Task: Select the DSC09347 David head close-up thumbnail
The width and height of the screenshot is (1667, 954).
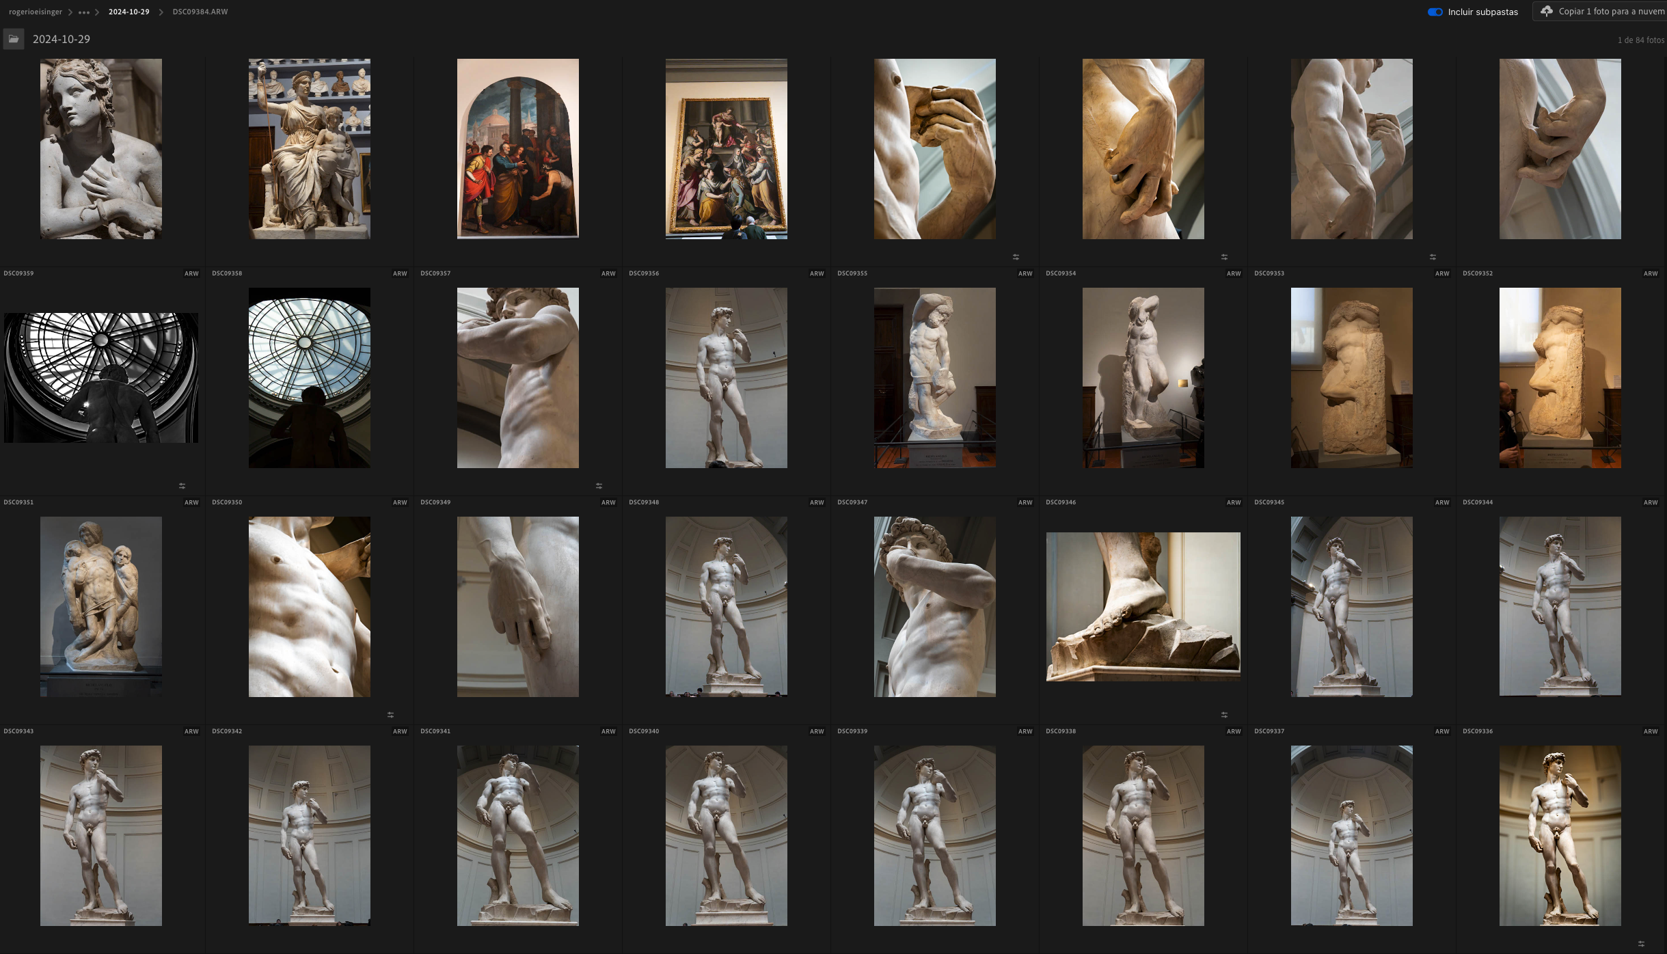Action: pyautogui.click(x=935, y=607)
